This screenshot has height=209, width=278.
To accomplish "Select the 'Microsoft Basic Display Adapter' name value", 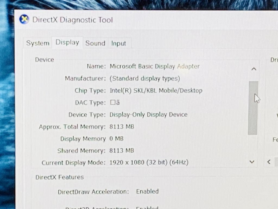I will coord(154,66).
